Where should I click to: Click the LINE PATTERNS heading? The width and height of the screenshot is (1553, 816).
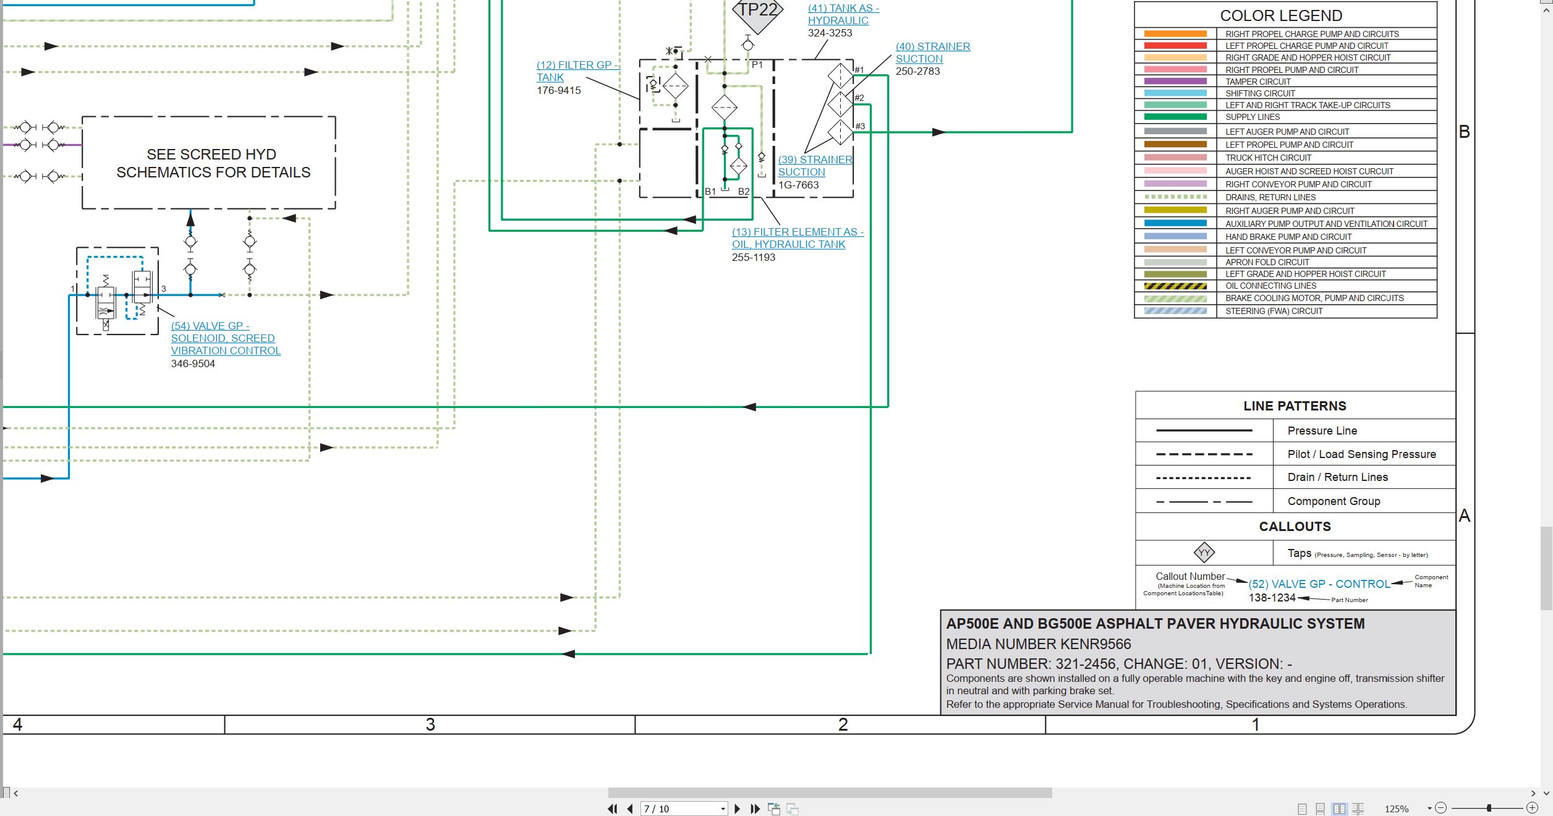(x=1295, y=406)
